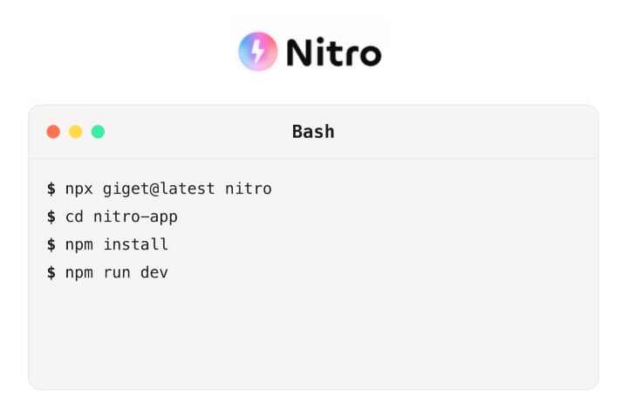
Task: Click the cd command word
Action: pyautogui.click(x=74, y=216)
